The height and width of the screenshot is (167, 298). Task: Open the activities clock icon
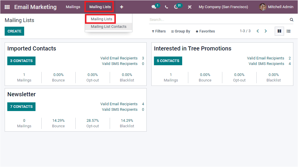click(176, 6)
